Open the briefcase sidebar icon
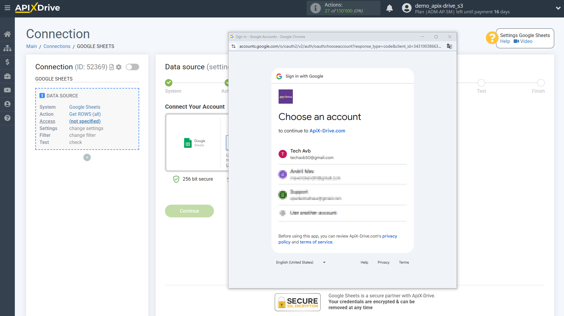The image size is (564, 316). (7, 76)
